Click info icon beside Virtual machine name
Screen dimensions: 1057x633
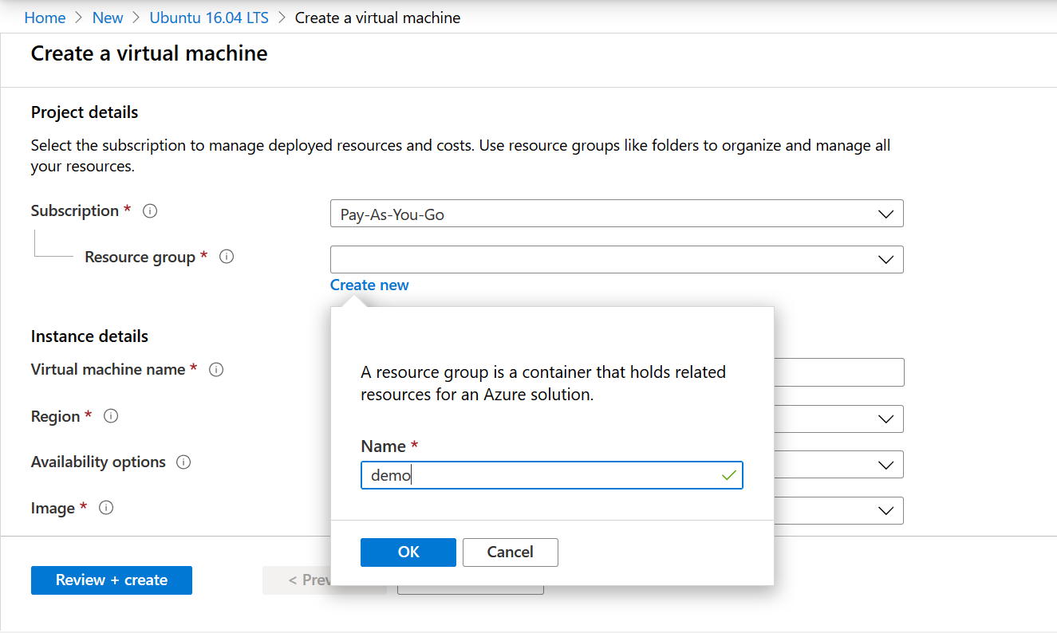click(x=216, y=370)
